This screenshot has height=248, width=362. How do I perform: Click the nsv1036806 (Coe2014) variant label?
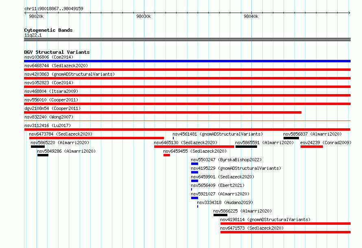click(49, 57)
